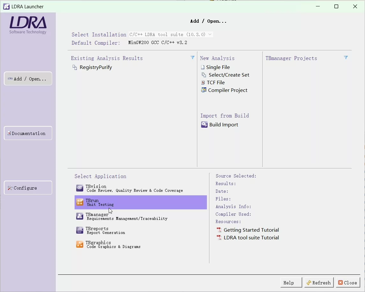365x292 pixels.
Task: Select TBmanager Requirements Management application
Action: [x=141, y=216]
